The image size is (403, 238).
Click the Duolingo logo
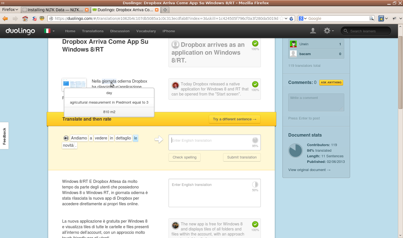click(20, 31)
